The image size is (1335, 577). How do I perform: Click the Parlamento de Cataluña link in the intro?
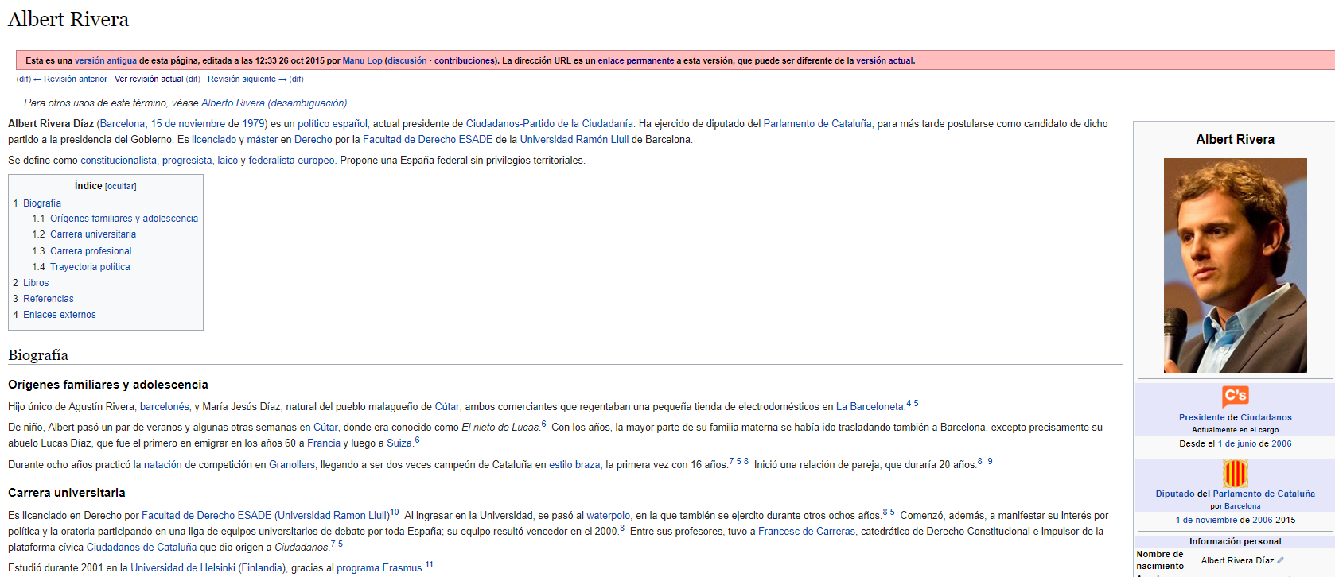point(817,124)
